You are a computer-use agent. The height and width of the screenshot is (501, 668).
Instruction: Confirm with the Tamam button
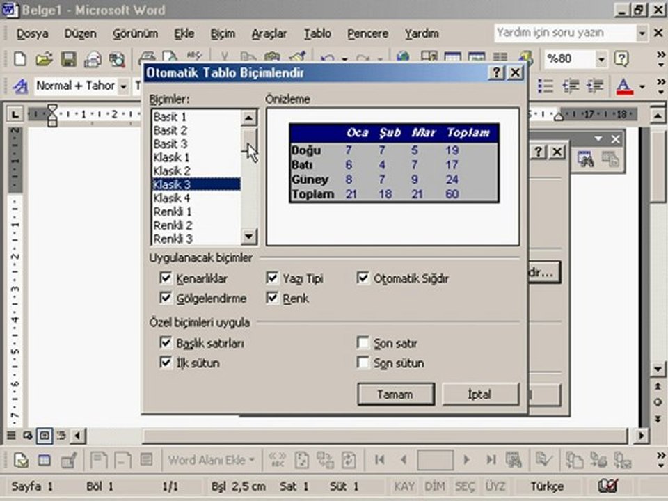(x=396, y=394)
